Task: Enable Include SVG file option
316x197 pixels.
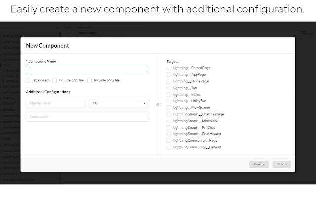Action: pyautogui.click(x=90, y=80)
